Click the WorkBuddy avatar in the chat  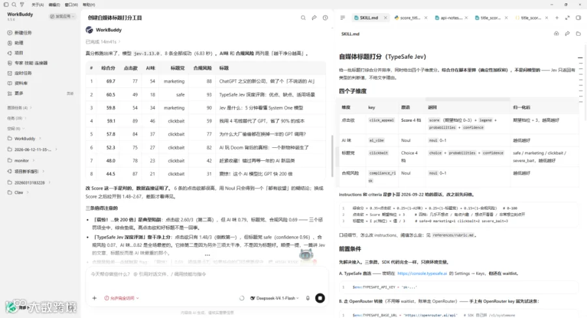(89, 30)
